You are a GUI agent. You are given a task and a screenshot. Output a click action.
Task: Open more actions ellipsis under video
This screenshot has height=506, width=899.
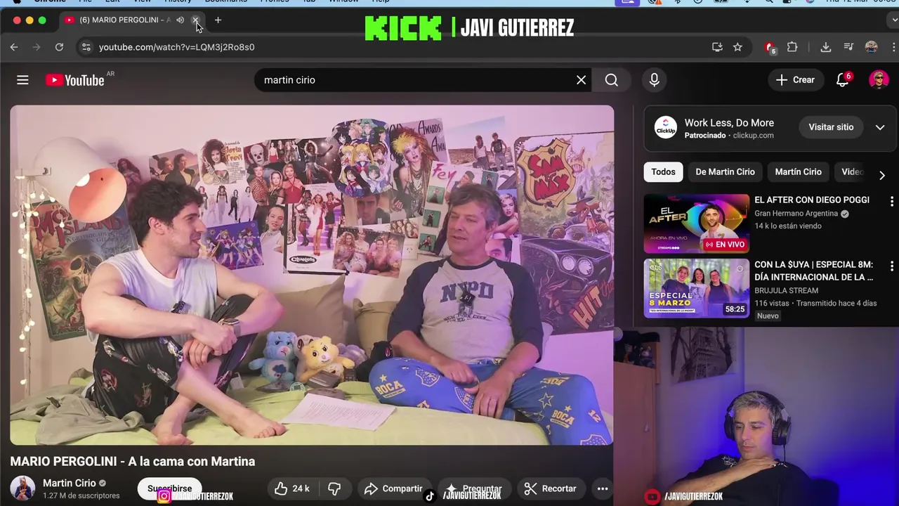(x=602, y=488)
